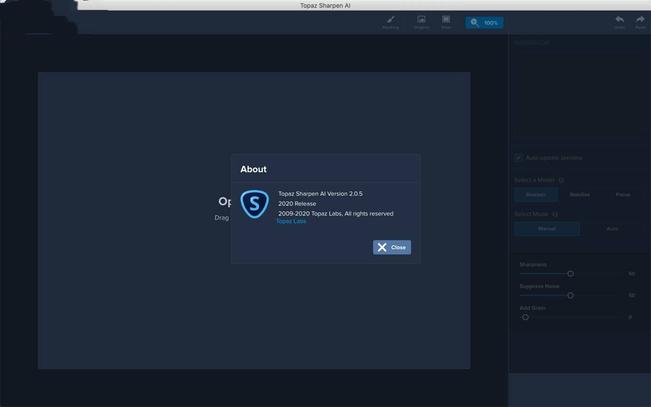
Task: Click the Add Grain slider handle
Action: 525,317
